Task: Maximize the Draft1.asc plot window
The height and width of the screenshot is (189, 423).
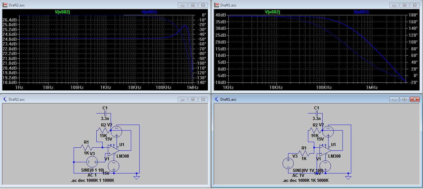Action: point(404,5)
